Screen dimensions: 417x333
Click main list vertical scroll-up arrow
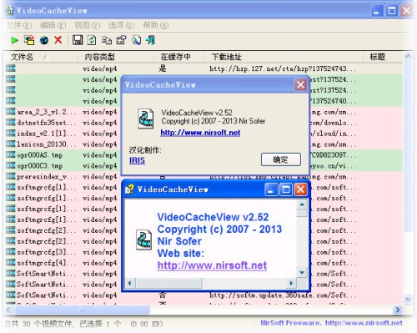pos(408,57)
